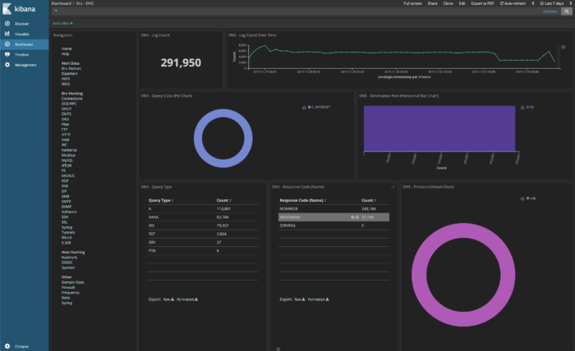This screenshot has width=575, height=351.
Task: Filter for NXDOMAIN value with plus magnifier
Action: [352, 217]
